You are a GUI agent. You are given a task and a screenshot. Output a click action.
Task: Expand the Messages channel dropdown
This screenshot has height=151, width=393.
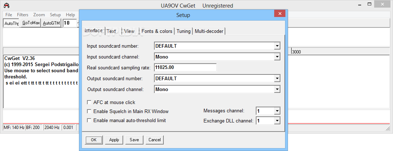[277, 111]
